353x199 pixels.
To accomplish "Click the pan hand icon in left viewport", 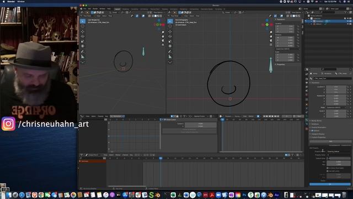I will [163, 36].
